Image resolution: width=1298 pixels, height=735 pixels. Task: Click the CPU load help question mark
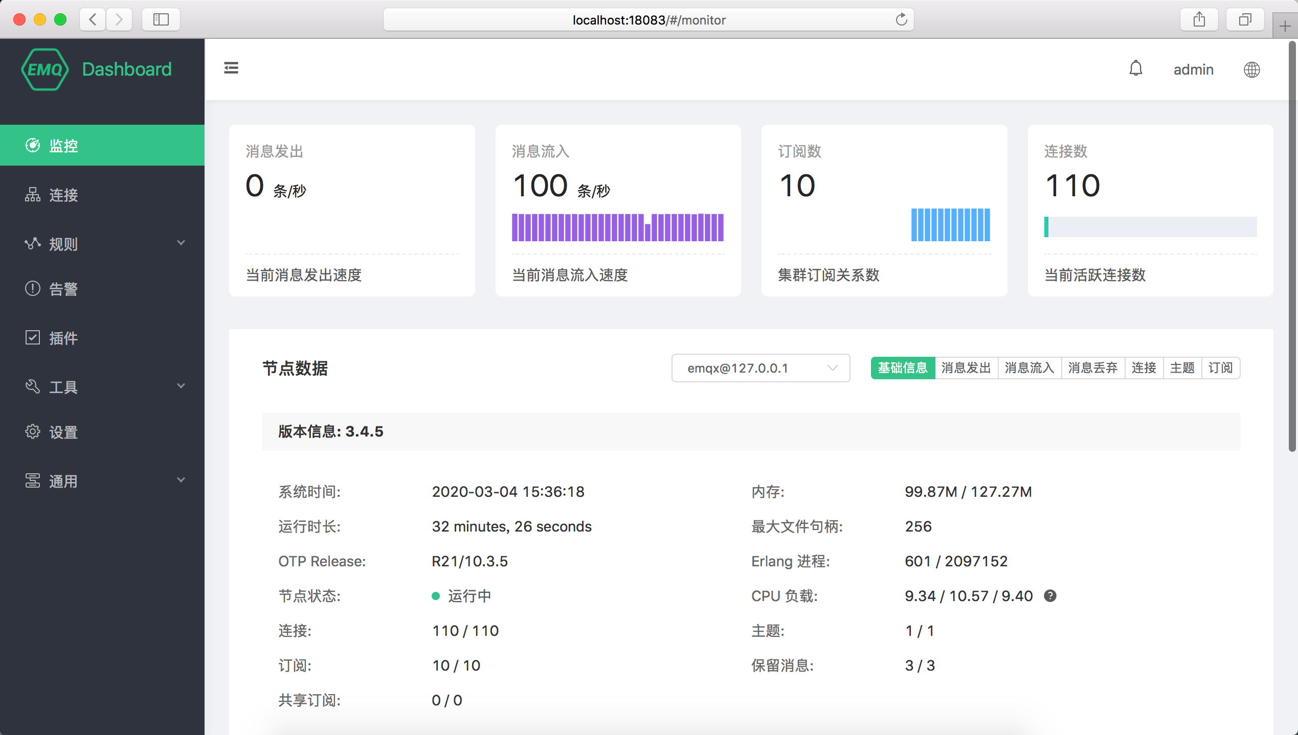[x=1050, y=596]
